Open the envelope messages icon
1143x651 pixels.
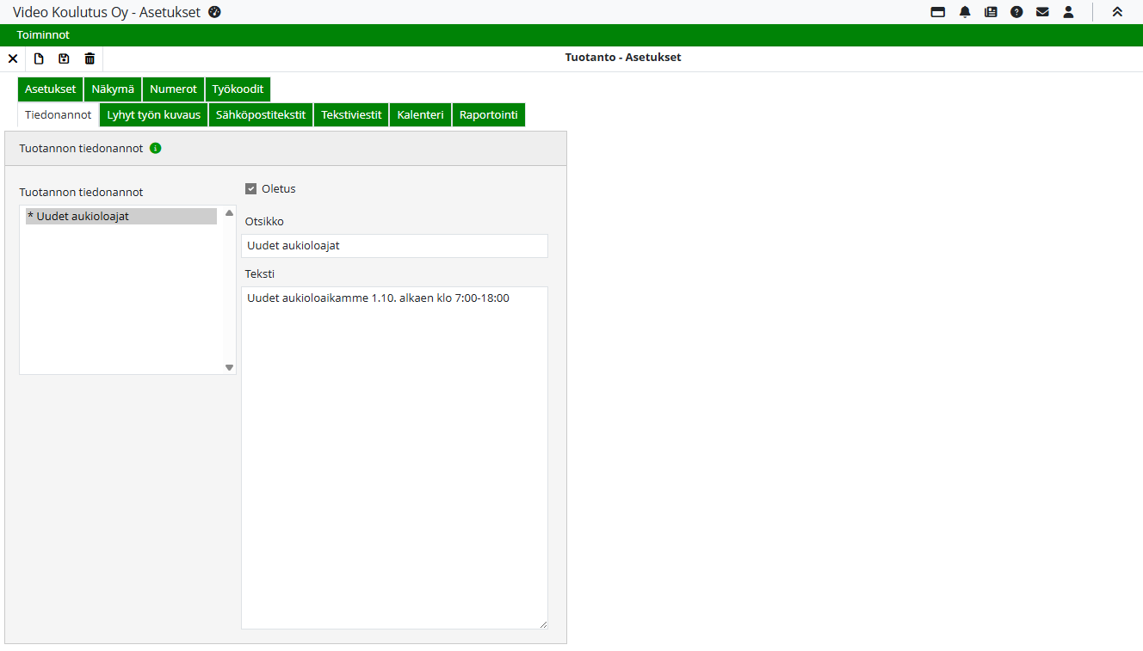[x=1042, y=12]
